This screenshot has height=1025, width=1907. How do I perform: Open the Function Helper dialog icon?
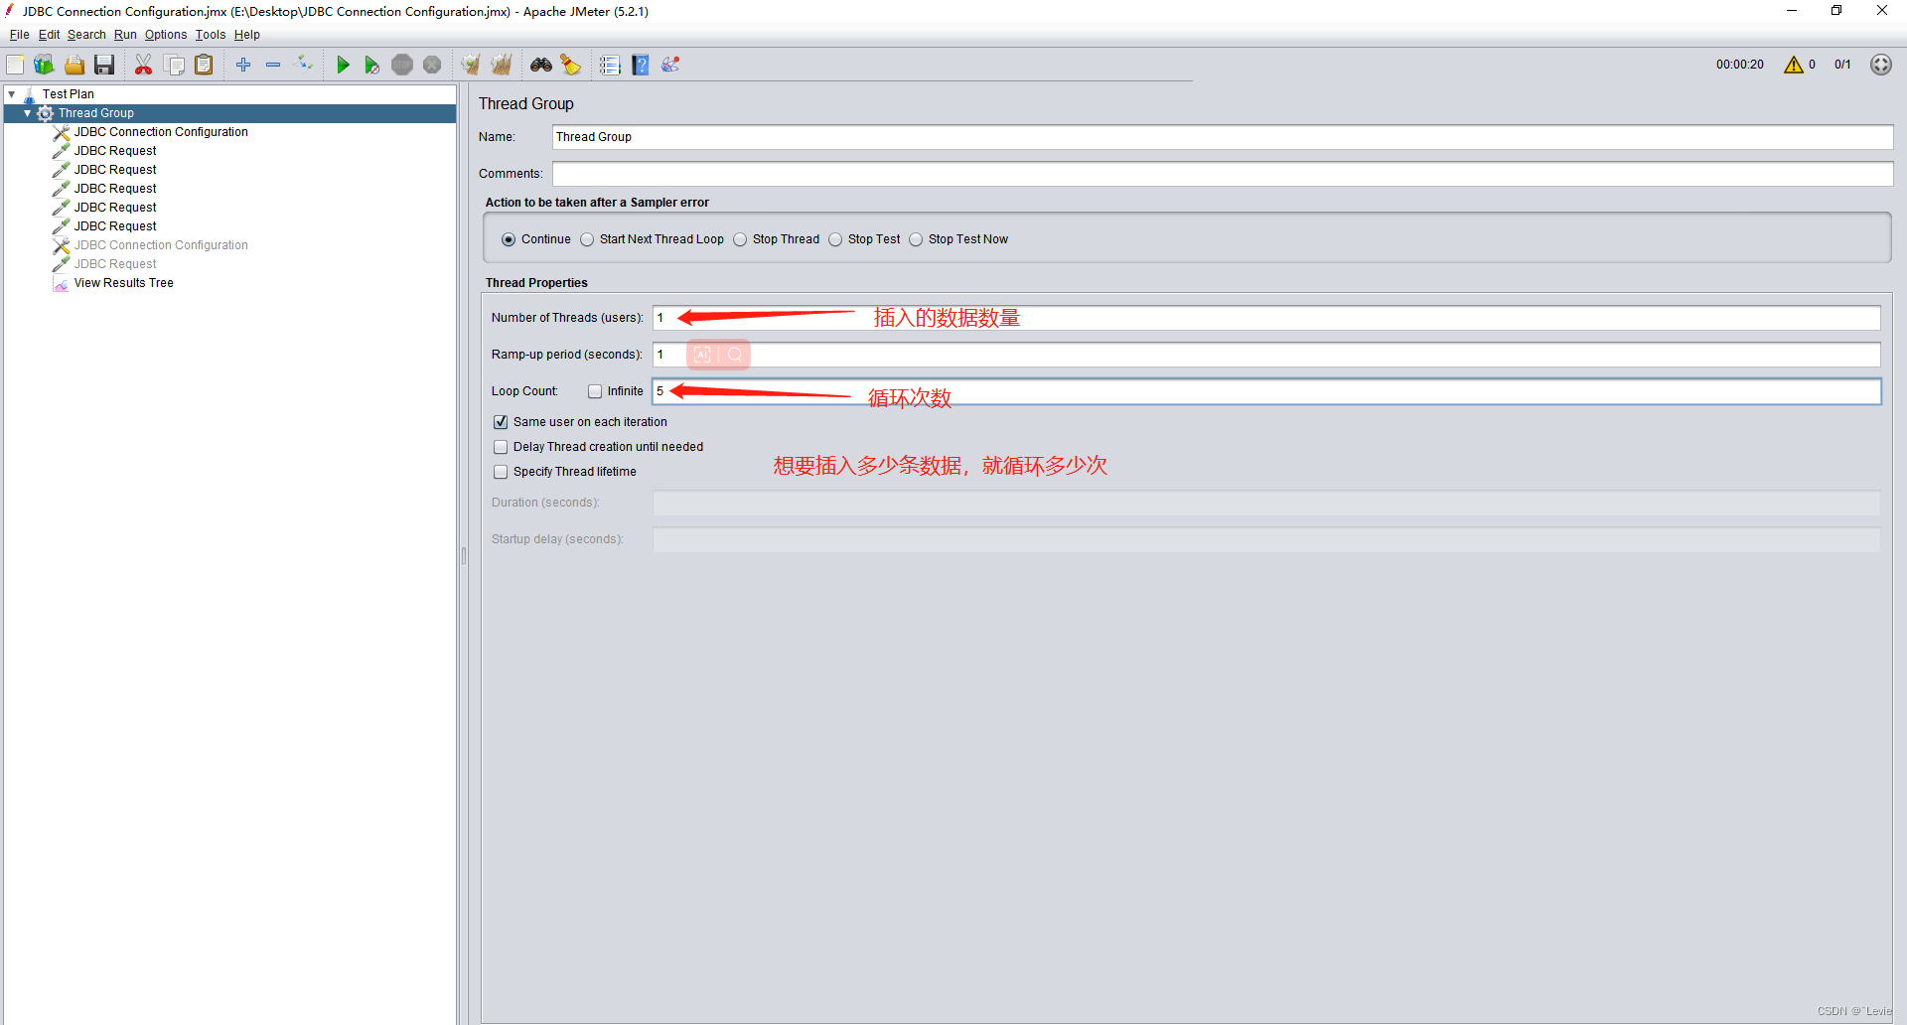point(670,64)
